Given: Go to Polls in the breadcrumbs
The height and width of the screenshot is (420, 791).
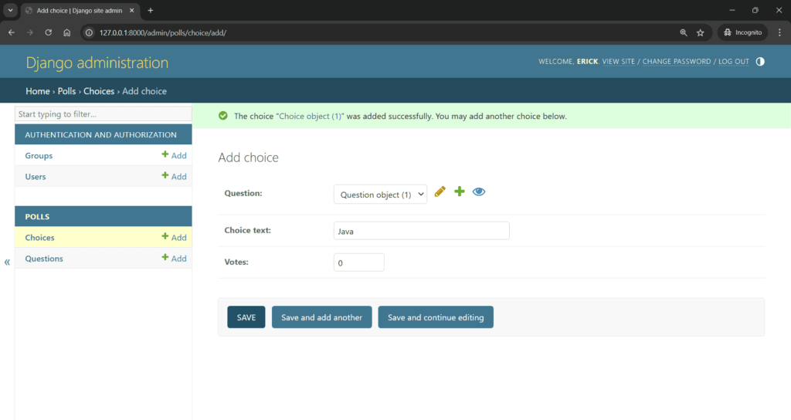Looking at the screenshot, I should point(66,91).
